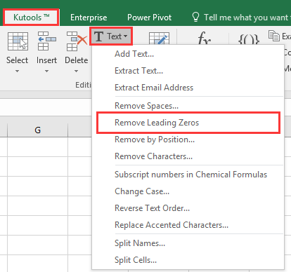This screenshot has height=272, width=291.
Task: Select Remove Spaces... option
Action: pos(188,106)
